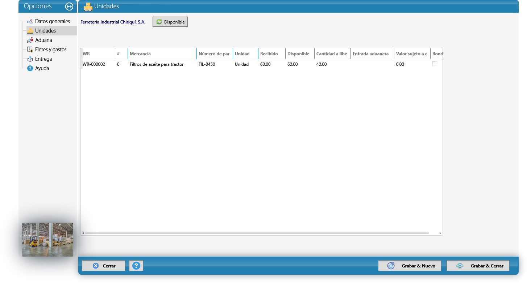The height and width of the screenshot is (283, 527).
Task: Open Fletes y gastos section
Action: pos(51,50)
